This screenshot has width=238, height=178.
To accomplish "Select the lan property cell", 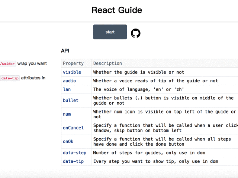I will (x=67, y=89).
